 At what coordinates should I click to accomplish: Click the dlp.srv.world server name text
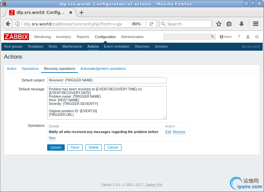pyautogui.click(x=250, y=46)
